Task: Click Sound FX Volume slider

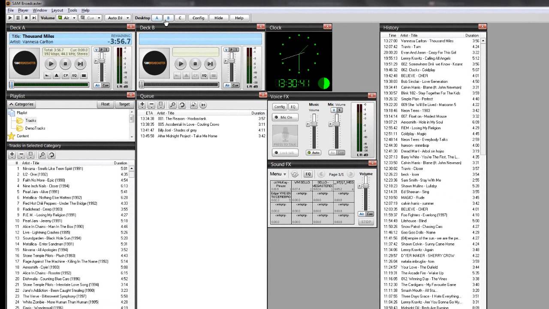Action: [x=366, y=185]
